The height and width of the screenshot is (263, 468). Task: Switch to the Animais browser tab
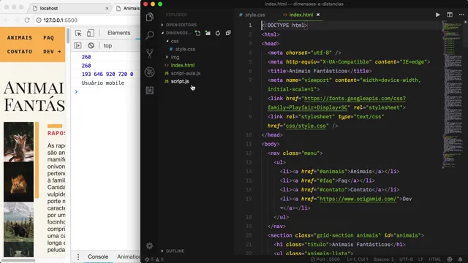click(128, 8)
